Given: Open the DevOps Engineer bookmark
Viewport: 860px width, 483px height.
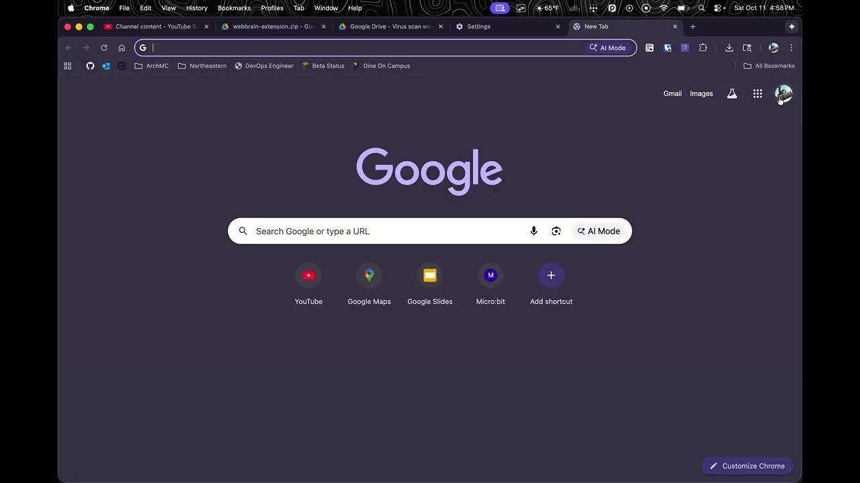Looking at the screenshot, I should [264, 66].
